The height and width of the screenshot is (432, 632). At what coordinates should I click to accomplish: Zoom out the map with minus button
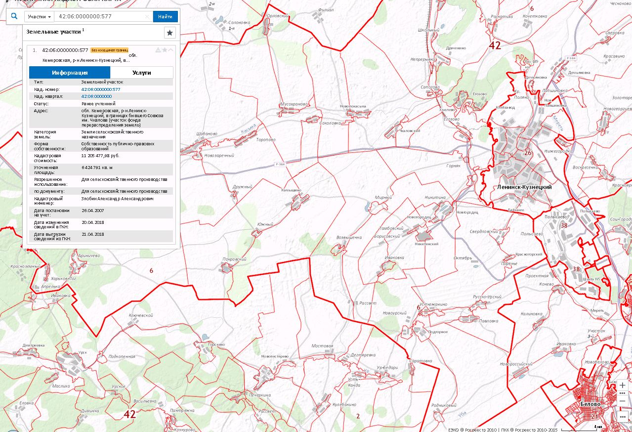pos(623,401)
